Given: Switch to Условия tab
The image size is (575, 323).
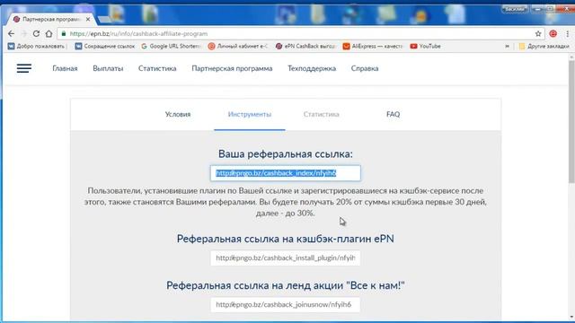Looking at the screenshot, I should (178, 114).
